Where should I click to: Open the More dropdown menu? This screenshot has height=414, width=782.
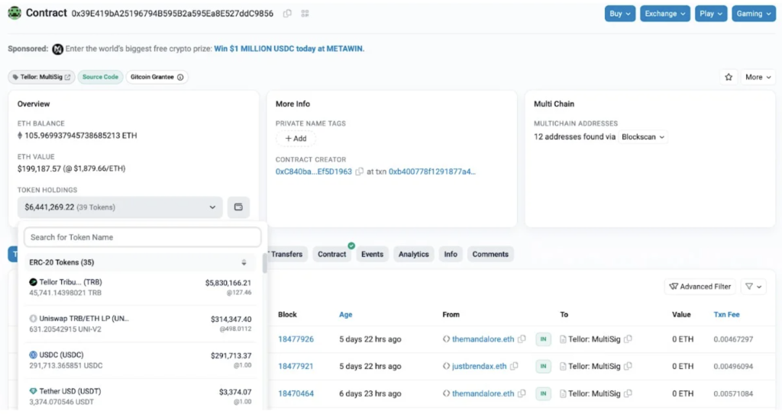[758, 77]
